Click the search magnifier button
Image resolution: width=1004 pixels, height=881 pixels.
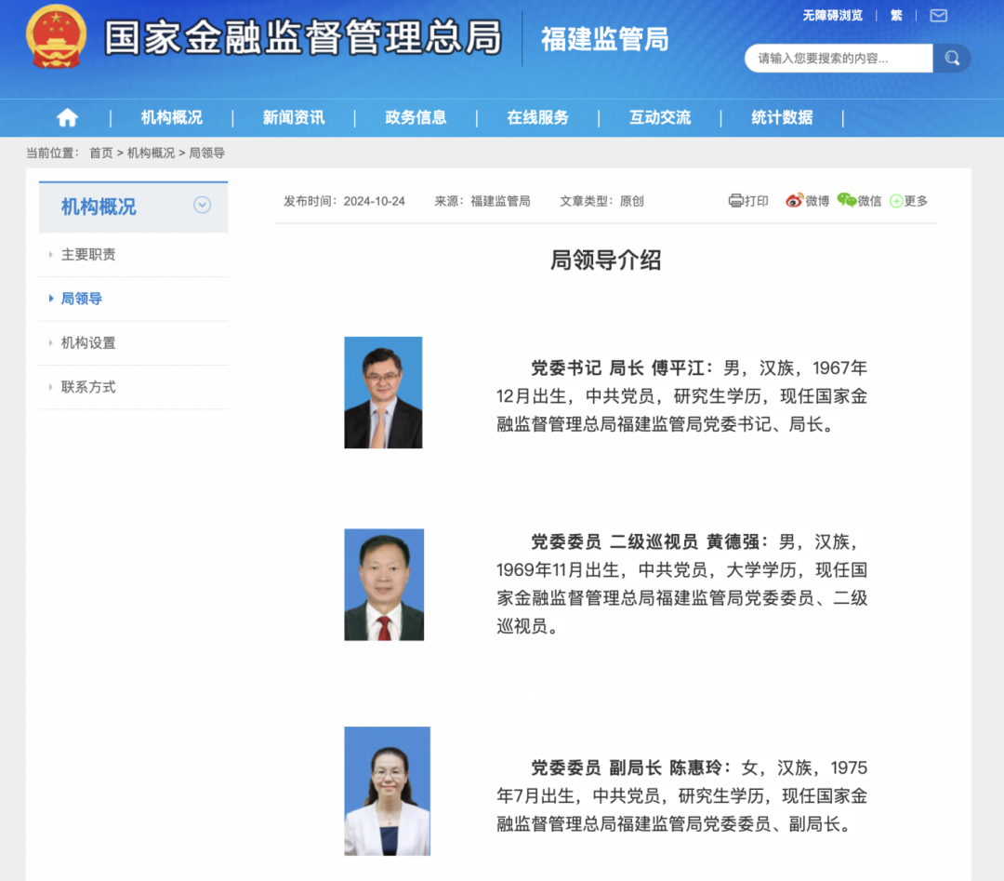[952, 59]
